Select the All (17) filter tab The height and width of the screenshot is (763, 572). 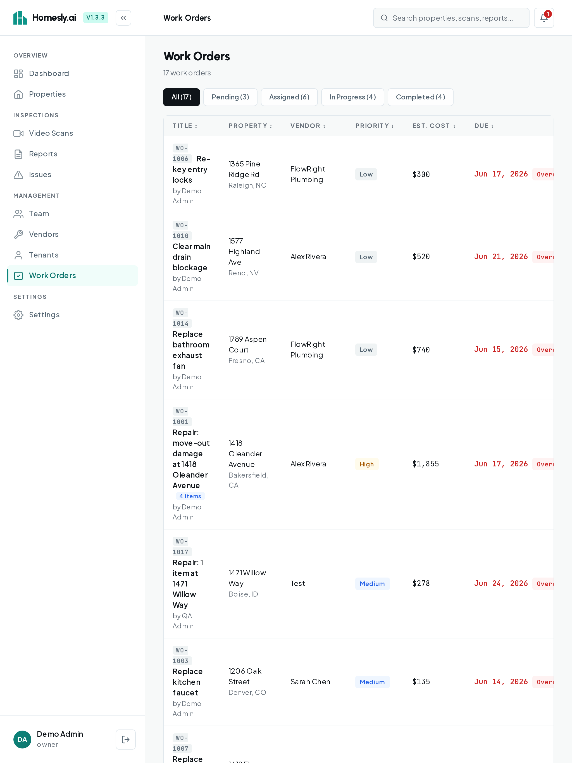point(182,97)
